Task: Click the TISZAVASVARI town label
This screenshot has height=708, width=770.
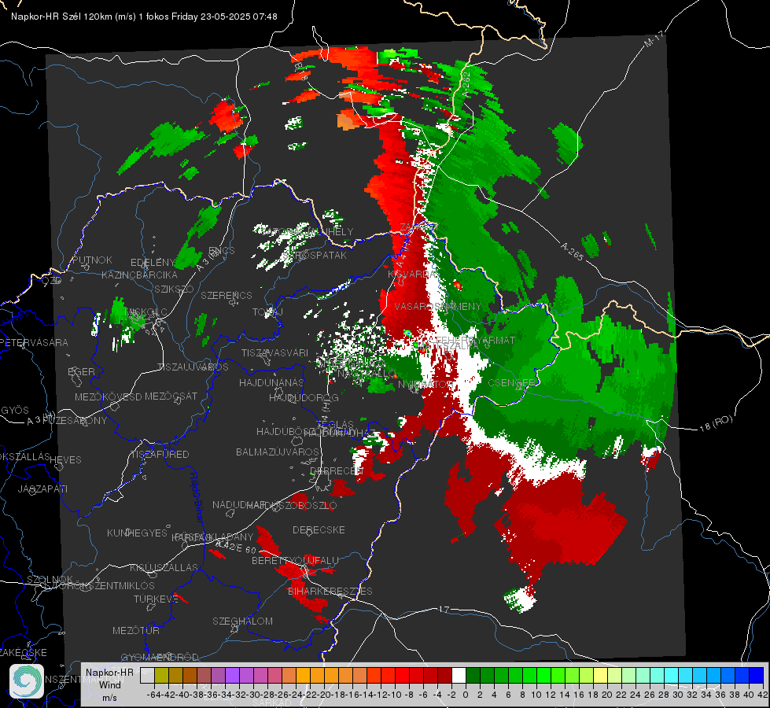Action: pos(274,352)
